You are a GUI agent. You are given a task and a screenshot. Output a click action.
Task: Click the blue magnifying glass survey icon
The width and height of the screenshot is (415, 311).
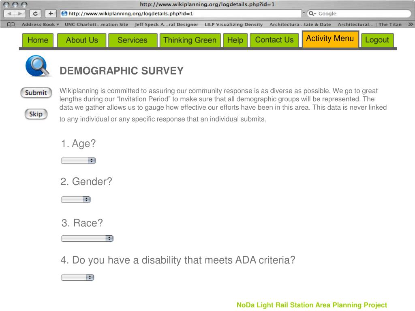tap(37, 66)
